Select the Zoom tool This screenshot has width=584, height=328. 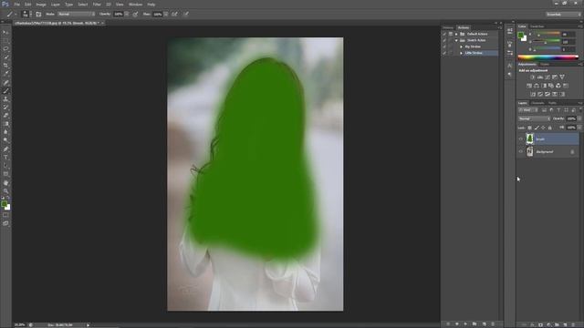5,191
